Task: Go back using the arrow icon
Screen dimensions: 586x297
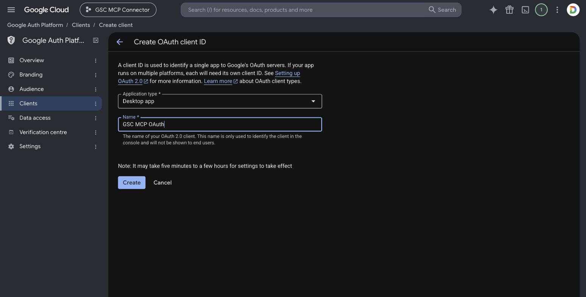Action: click(120, 42)
